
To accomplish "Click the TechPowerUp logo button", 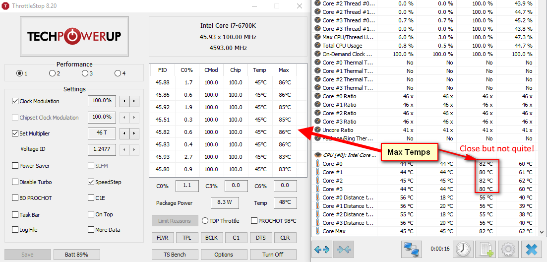I will 74,37.
